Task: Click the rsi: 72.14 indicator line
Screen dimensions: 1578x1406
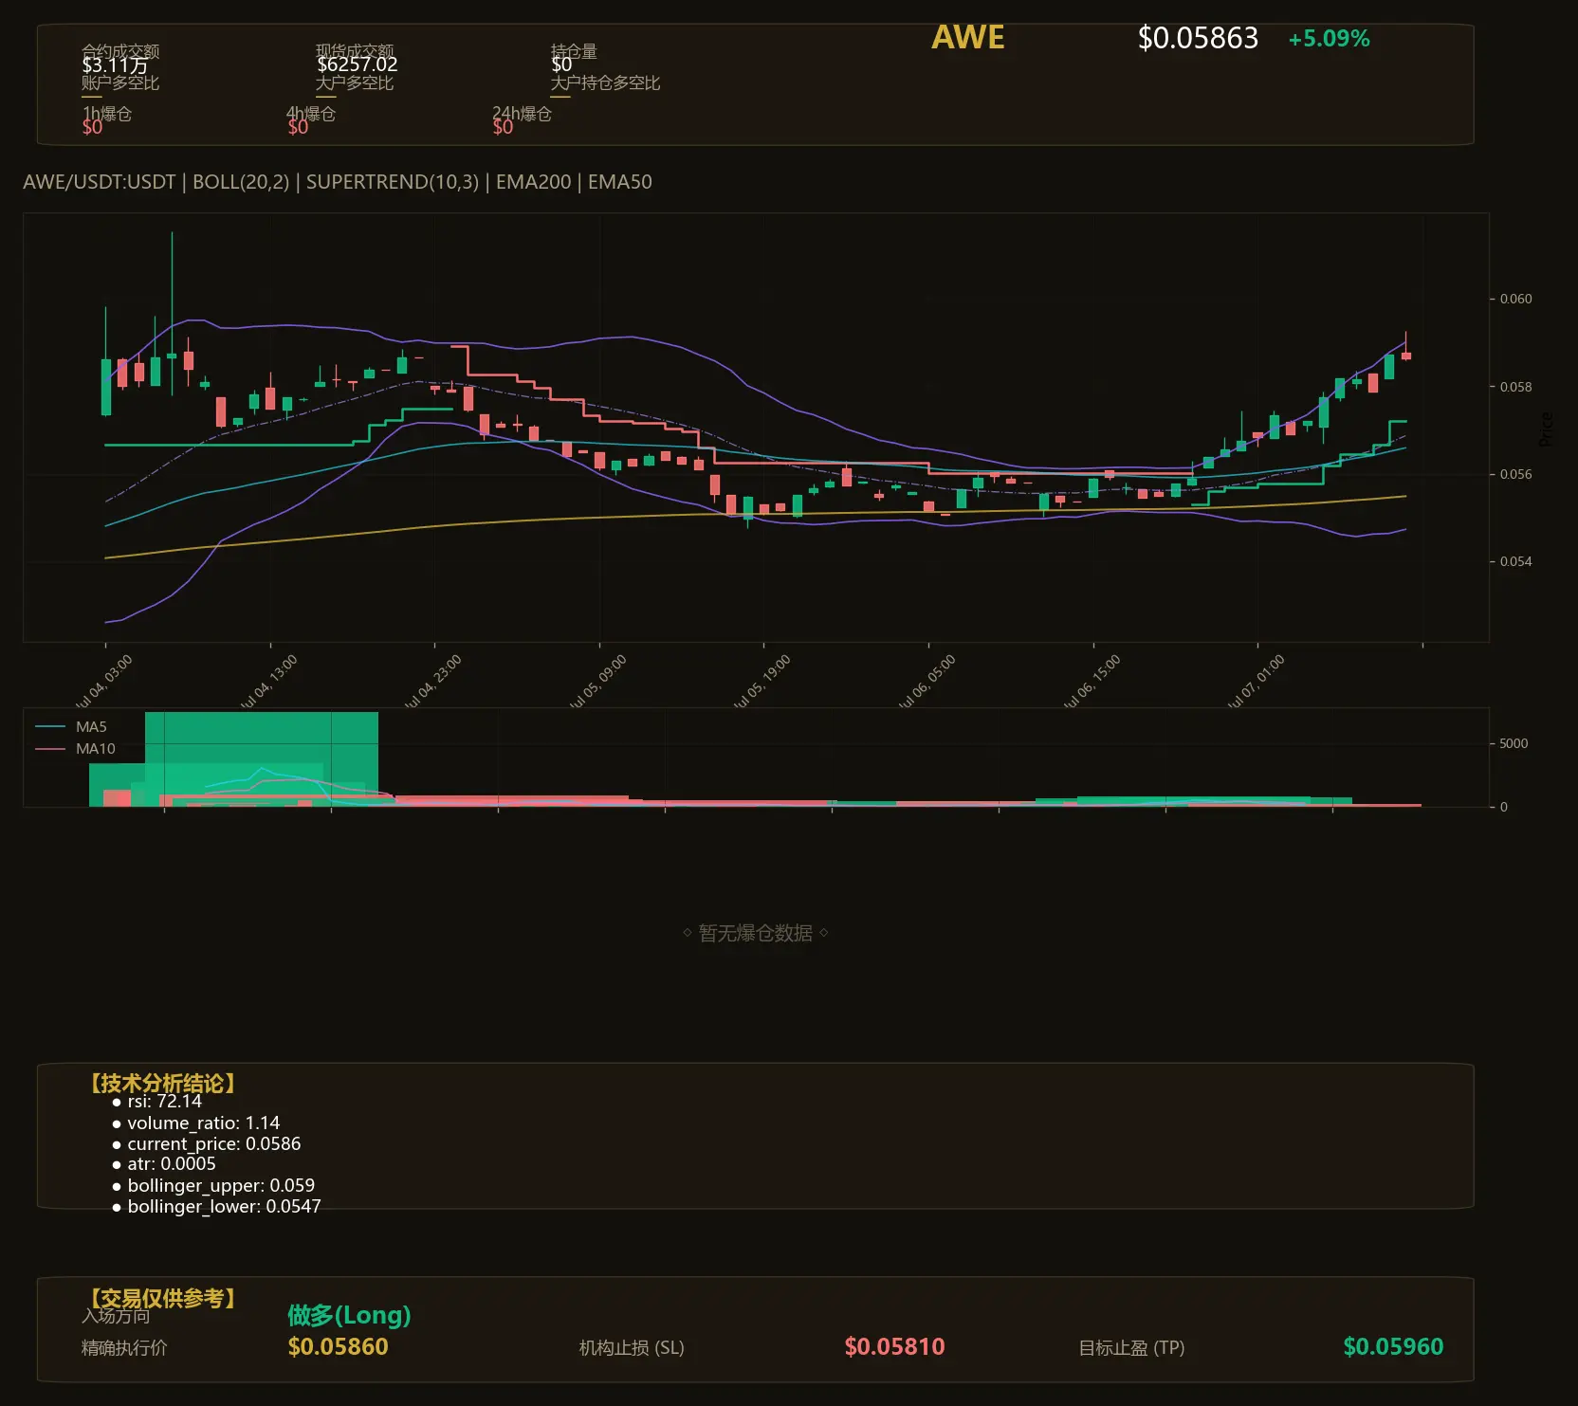Action: [x=156, y=1102]
